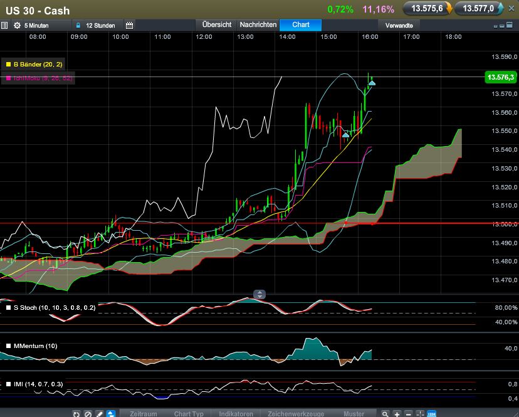Open the Zeitraum menu
Viewport: 519px width, 417px height.
pyautogui.click(x=144, y=414)
